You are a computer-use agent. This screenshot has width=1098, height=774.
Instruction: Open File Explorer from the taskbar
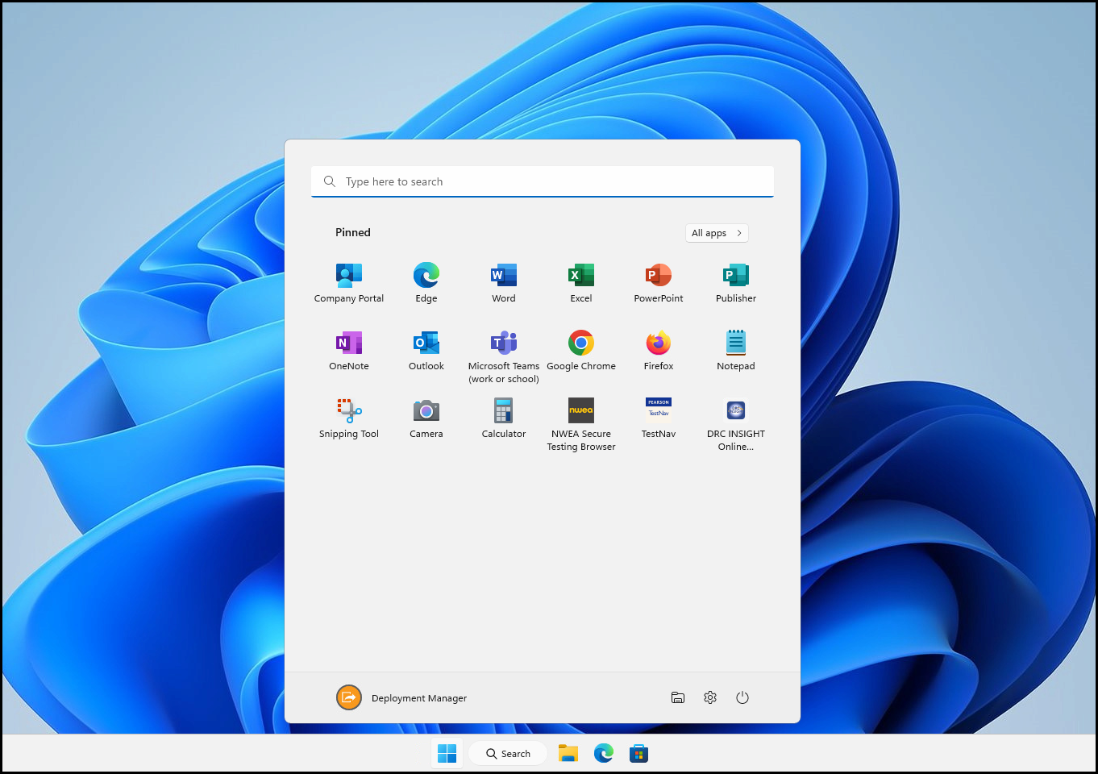tap(568, 754)
